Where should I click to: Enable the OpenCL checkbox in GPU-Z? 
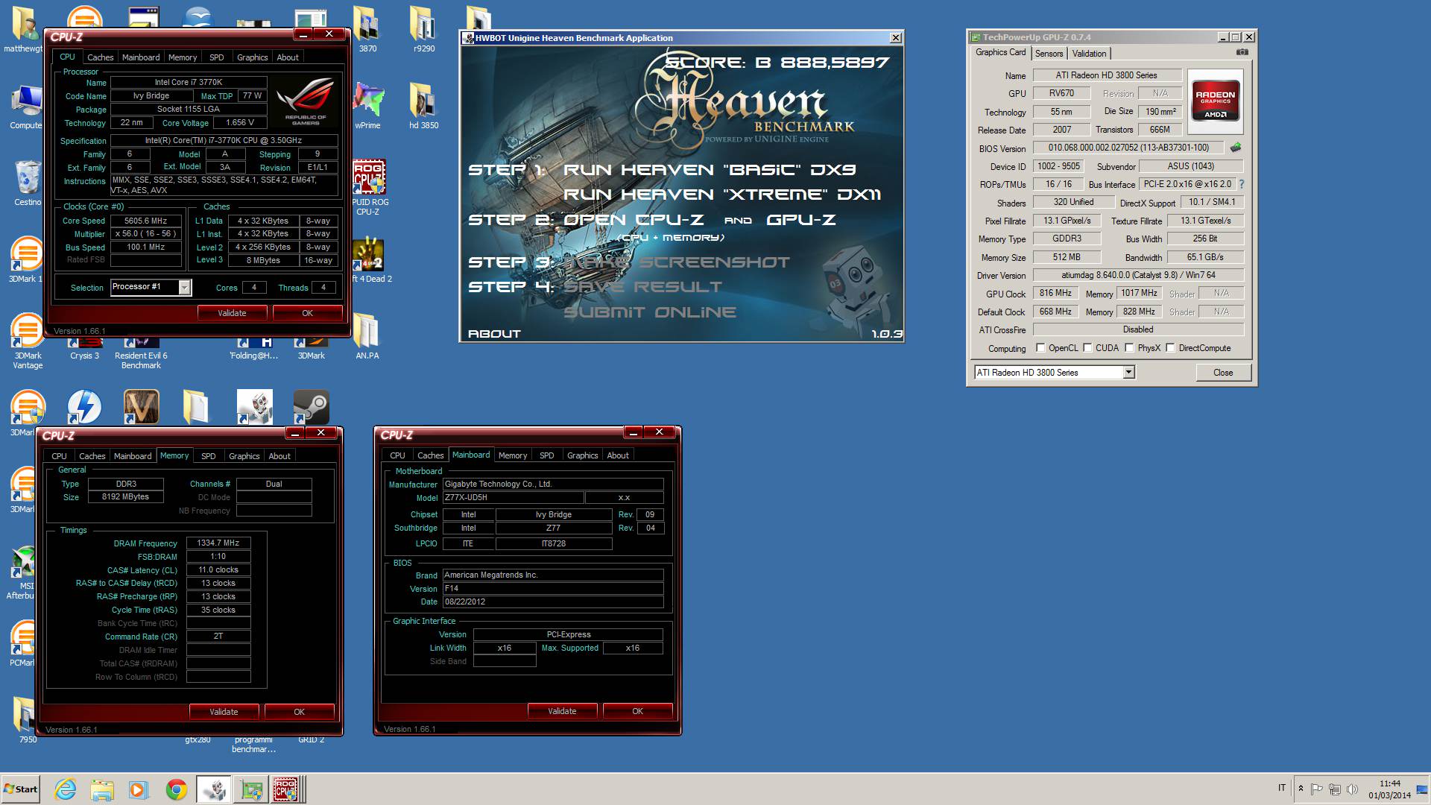1040,348
